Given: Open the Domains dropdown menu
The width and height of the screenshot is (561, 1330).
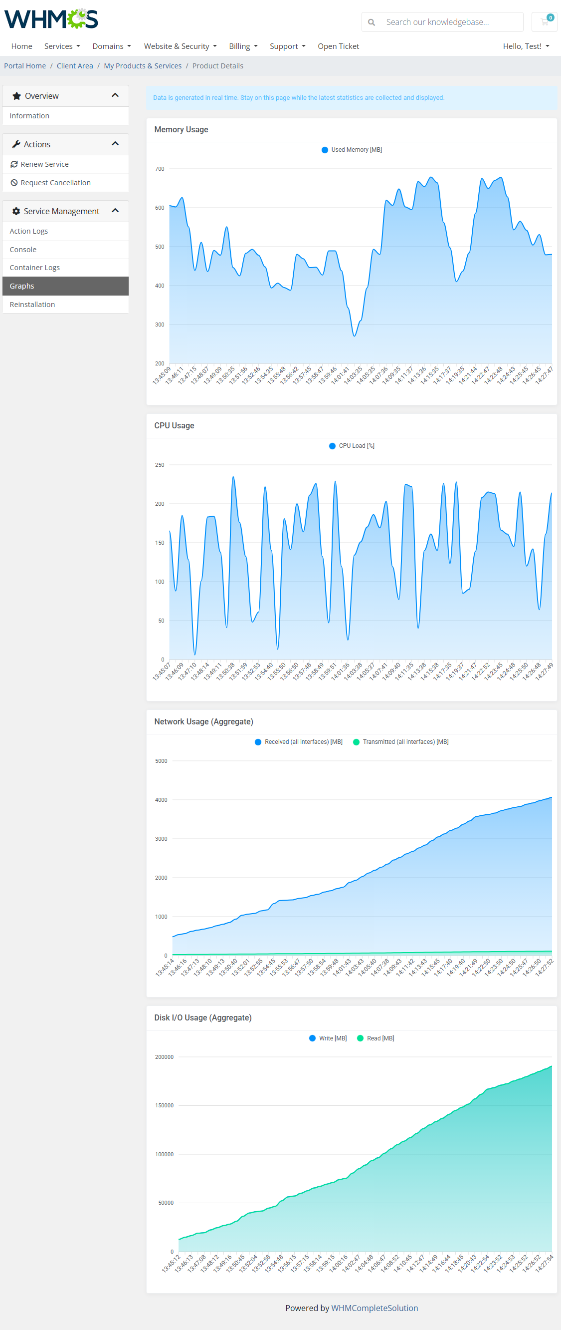Looking at the screenshot, I should coord(111,46).
